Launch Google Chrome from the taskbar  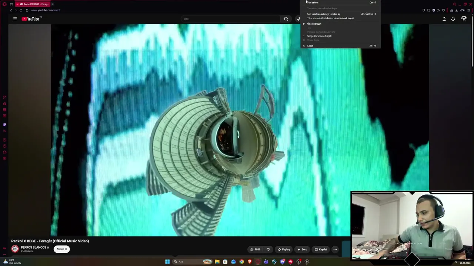241,262
